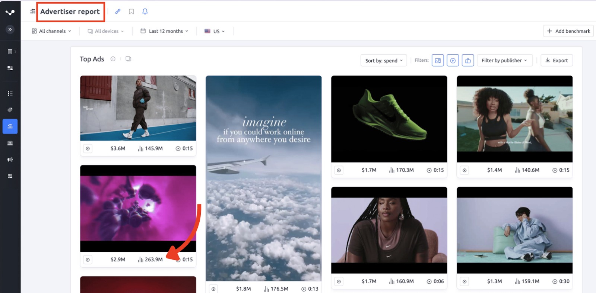Click the Add benchmark button
596x293 pixels.
click(568, 31)
